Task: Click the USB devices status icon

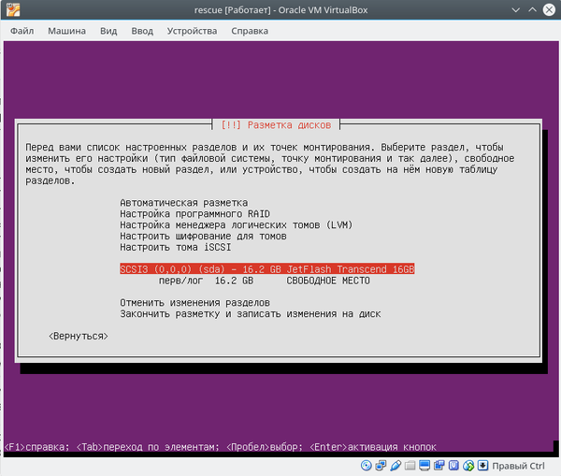Action: [x=396, y=466]
